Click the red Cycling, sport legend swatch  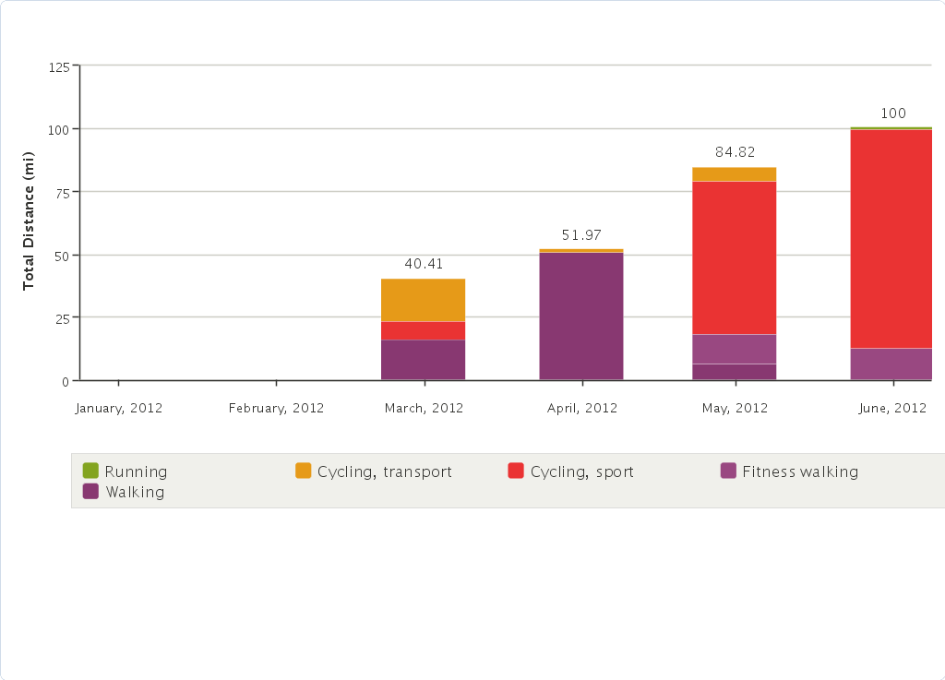[x=516, y=471]
